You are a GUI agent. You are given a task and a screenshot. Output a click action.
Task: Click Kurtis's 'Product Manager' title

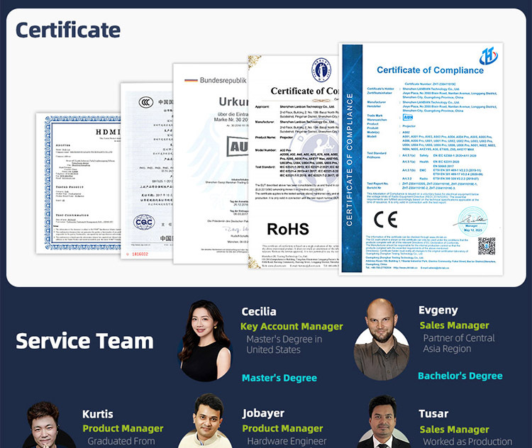tap(123, 428)
